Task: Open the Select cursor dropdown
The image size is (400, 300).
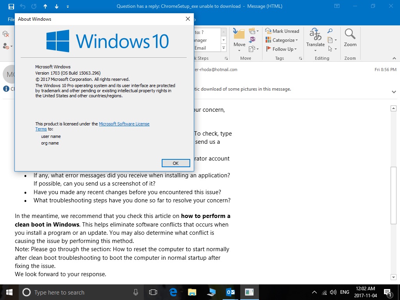Action: point(332,49)
